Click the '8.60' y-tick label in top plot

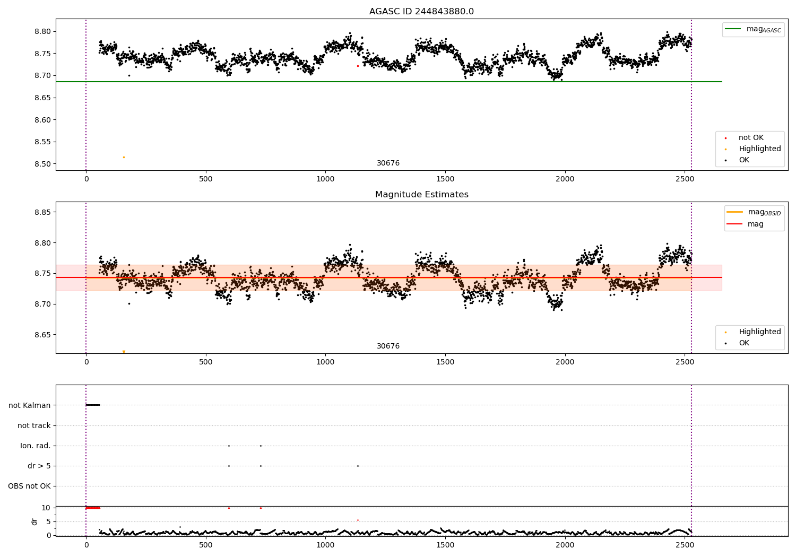point(42,120)
